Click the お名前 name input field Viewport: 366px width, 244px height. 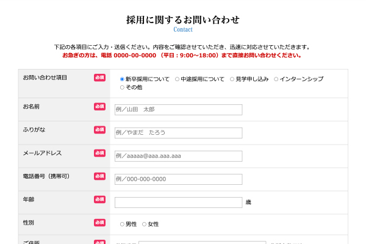coord(178,110)
